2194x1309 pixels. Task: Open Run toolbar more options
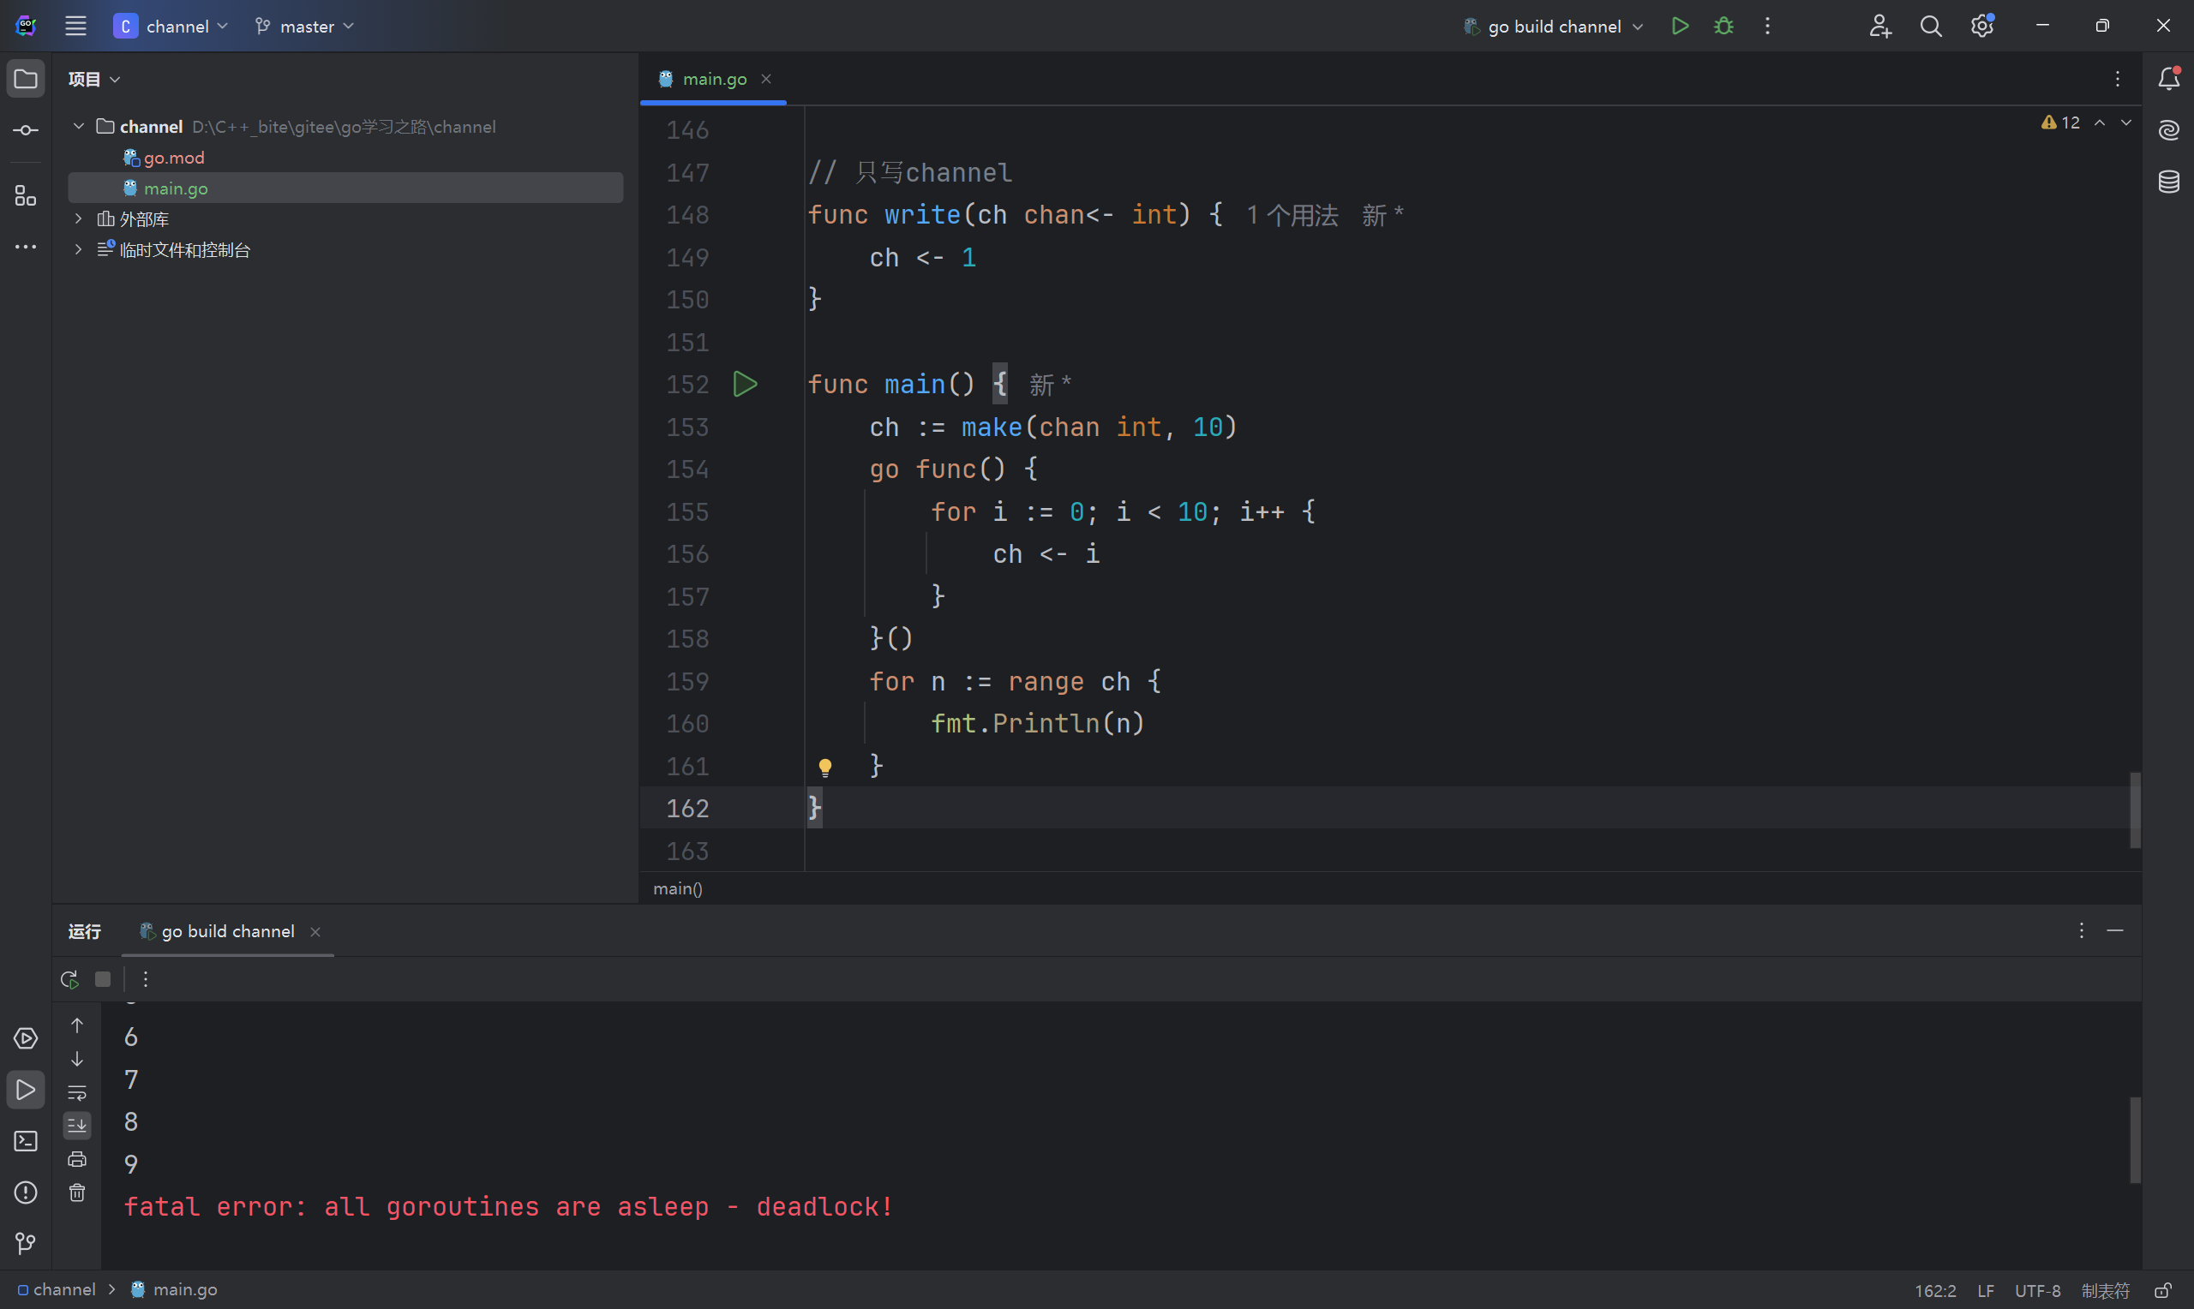146,979
